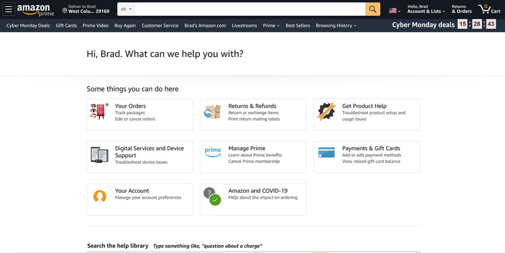This screenshot has height=253, width=505.
Task: Click 'Cancel Prime membership' text
Action: (254, 161)
